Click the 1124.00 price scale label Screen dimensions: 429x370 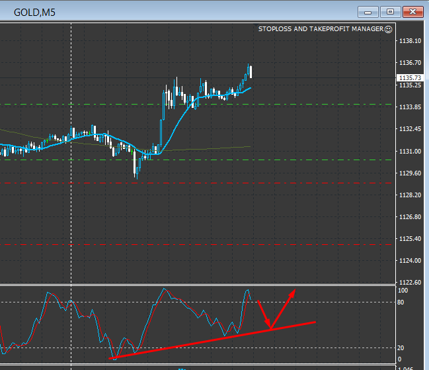pos(410,260)
